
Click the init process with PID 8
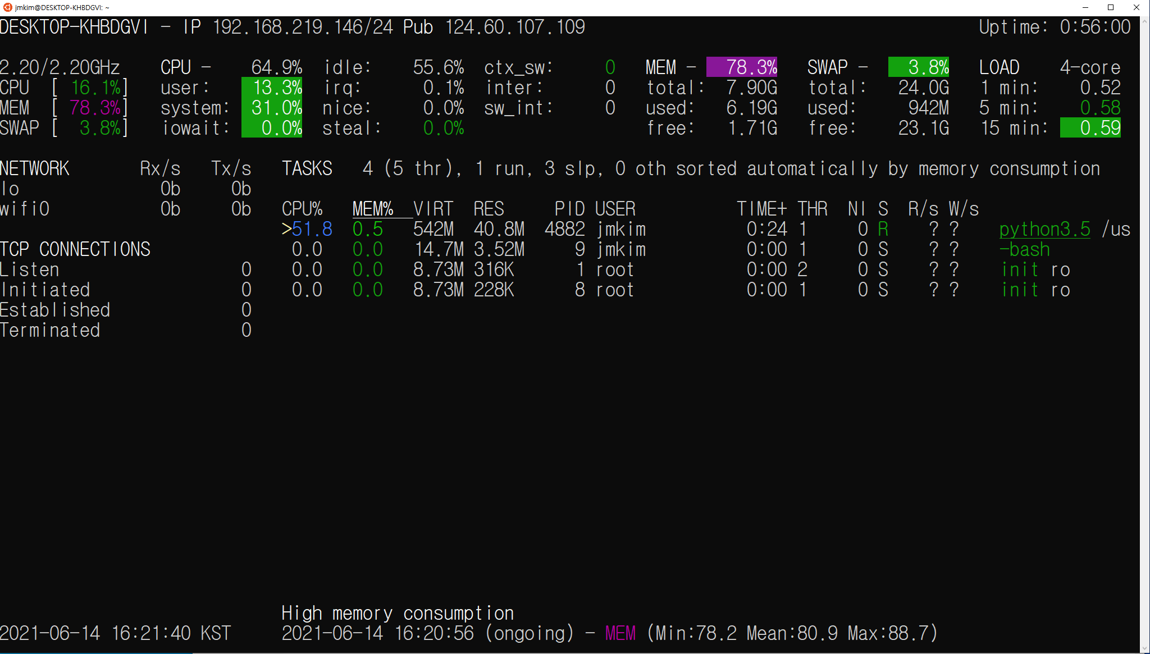tap(1020, 290)
